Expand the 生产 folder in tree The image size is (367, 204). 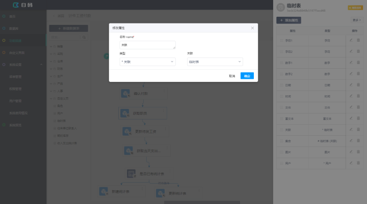coord(51,76)
